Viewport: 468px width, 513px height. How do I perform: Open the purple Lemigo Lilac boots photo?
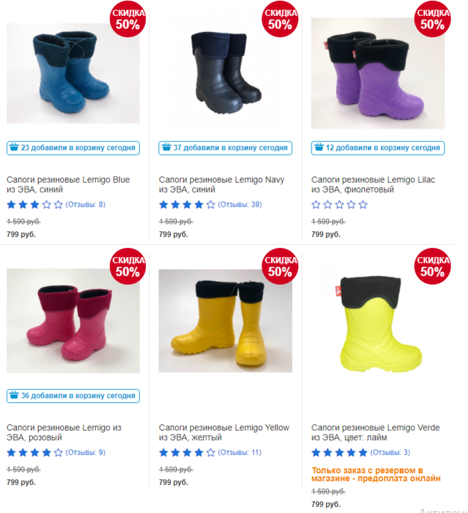tap(378, 73)
